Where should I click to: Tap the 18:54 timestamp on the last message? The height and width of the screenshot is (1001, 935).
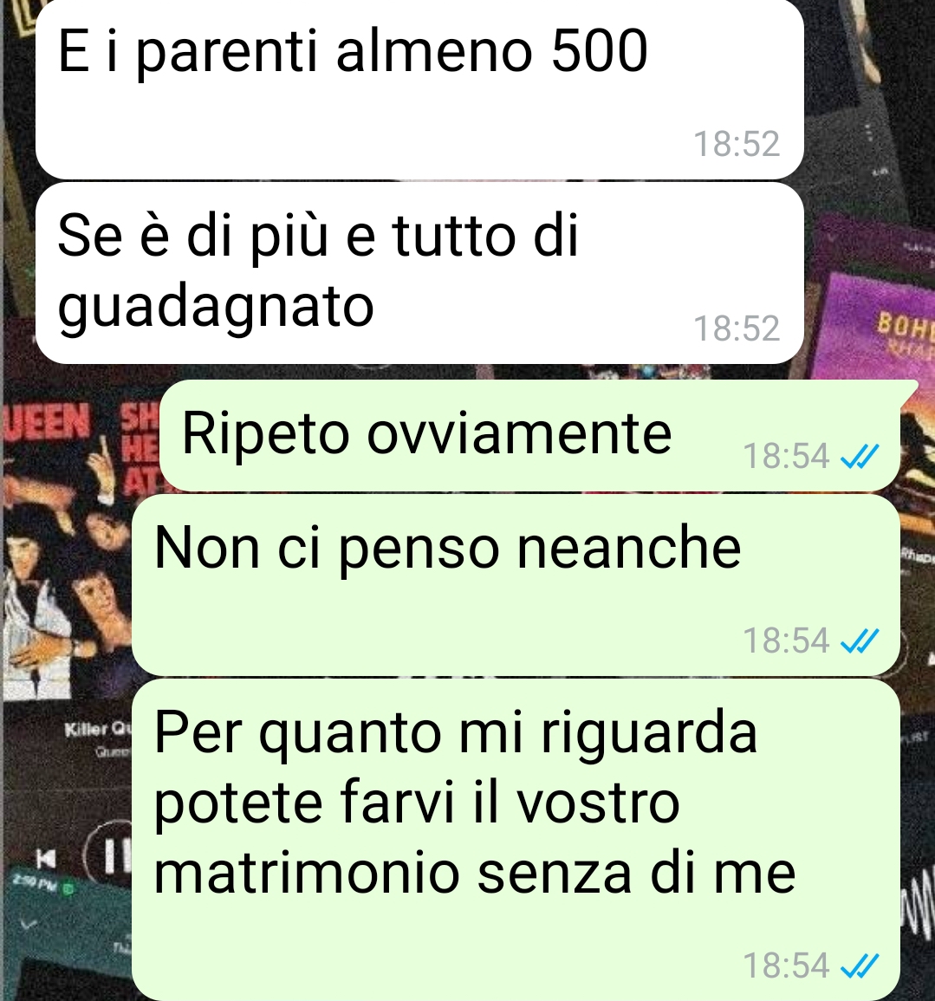[x=786, y=965]
